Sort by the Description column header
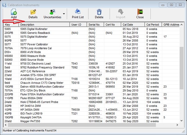Image resolution: width=187 pixels, height=135 pixels. (x=44, y=25)
